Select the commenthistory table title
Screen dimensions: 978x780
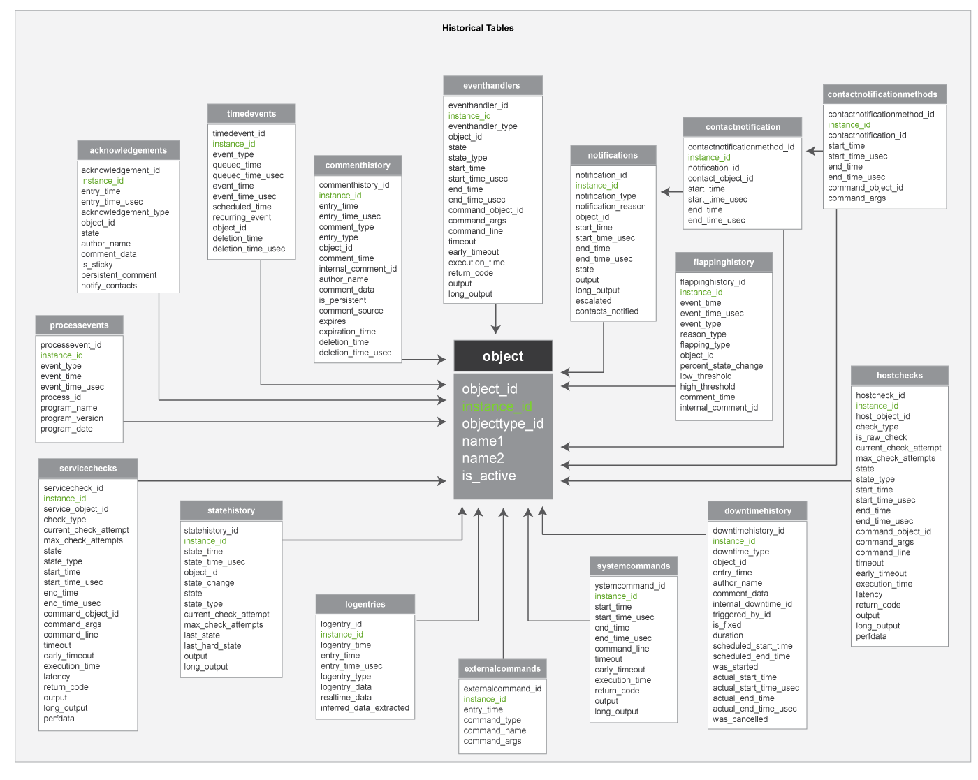(357, 165)
